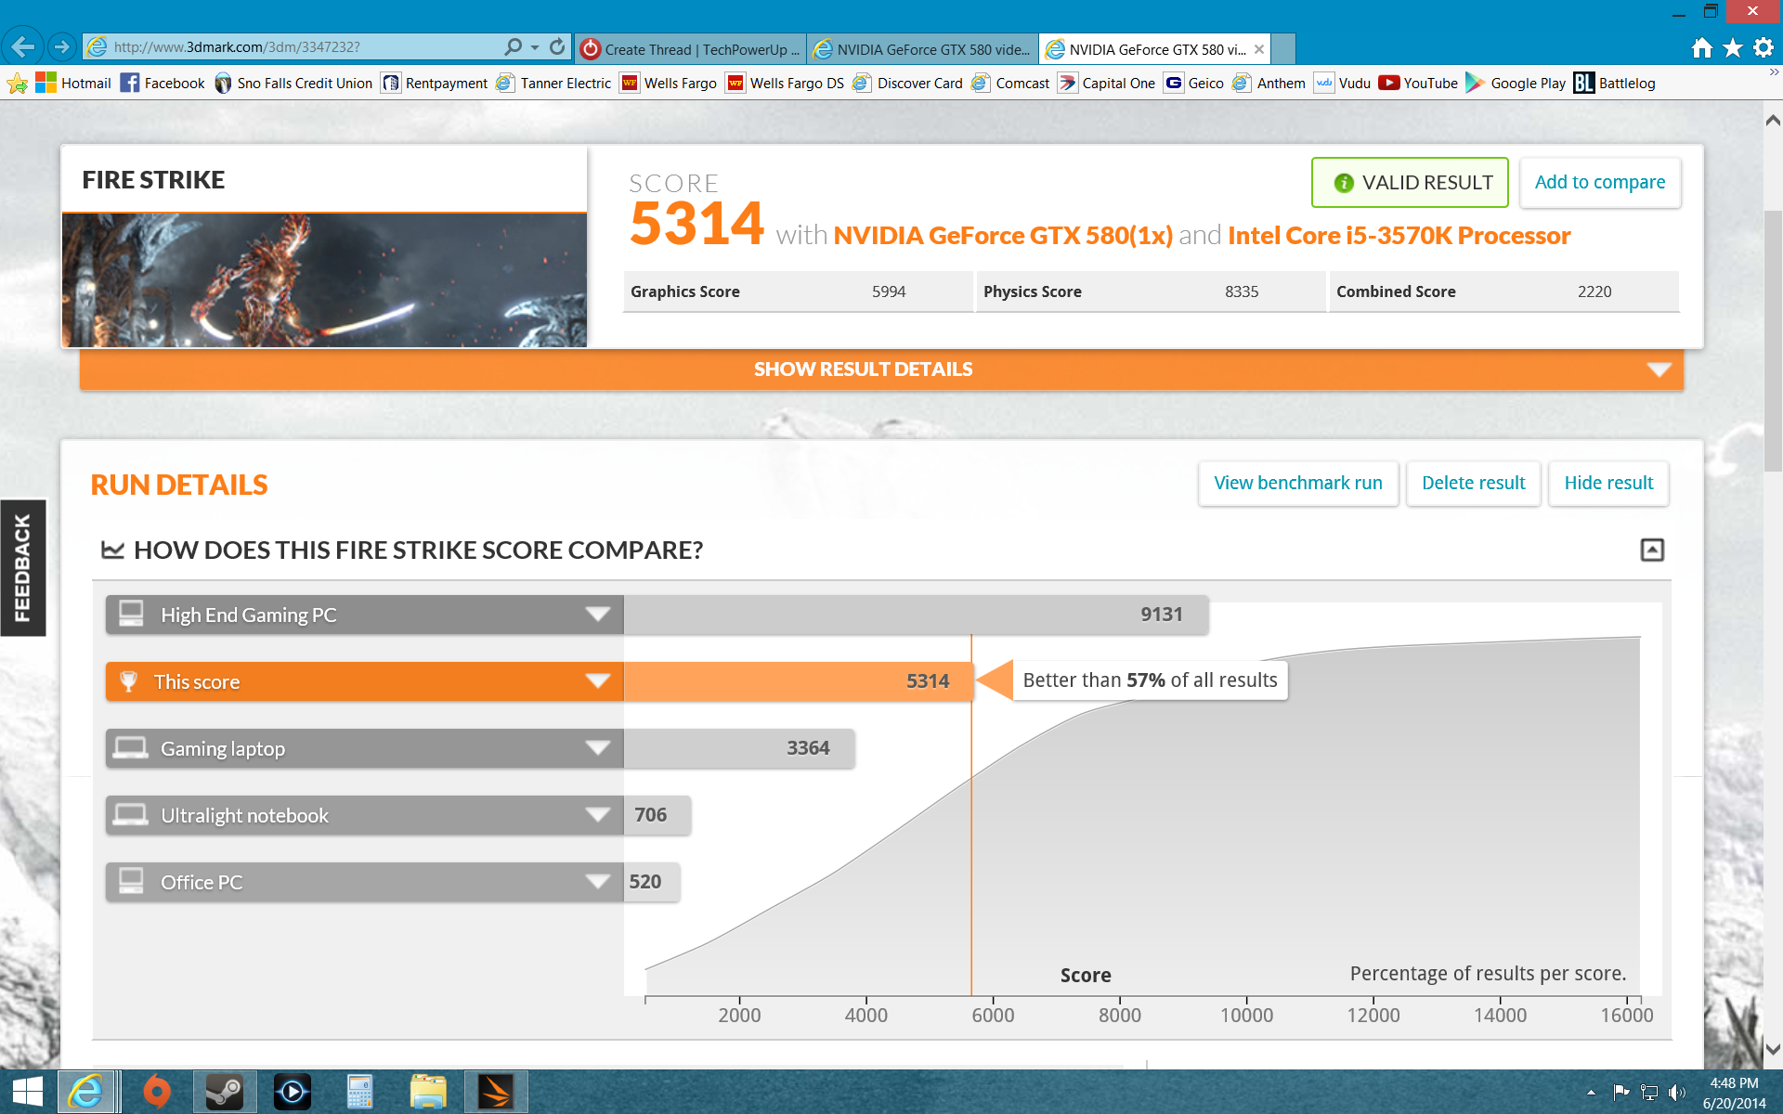Image resolution: width=1783 pixels, height=1114 pixels.
Task: Open the Action Center flag tray icon
Action: click(1621, 1093)
